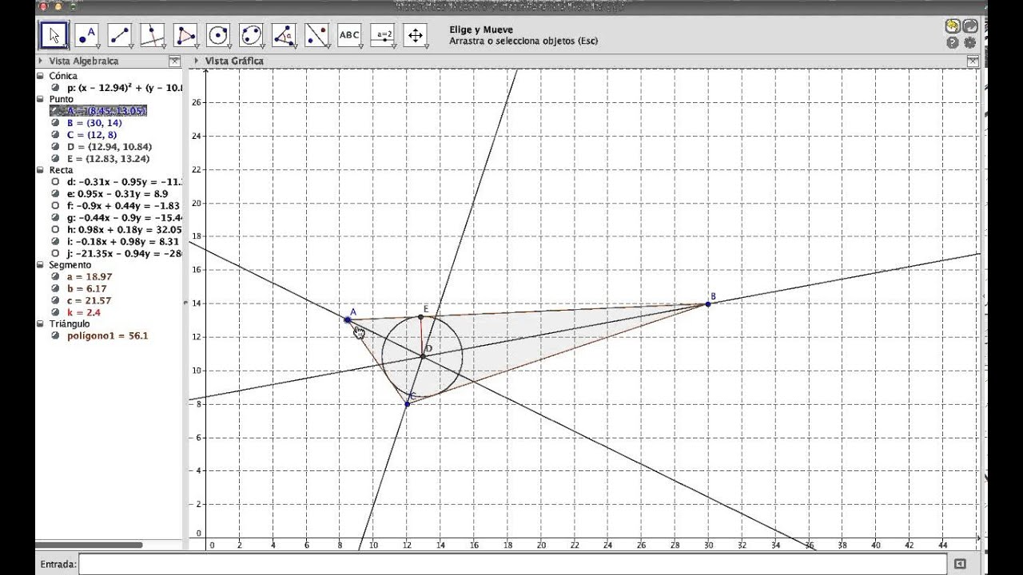Close the Vista Algebraica panel

[x=174, y=61]
